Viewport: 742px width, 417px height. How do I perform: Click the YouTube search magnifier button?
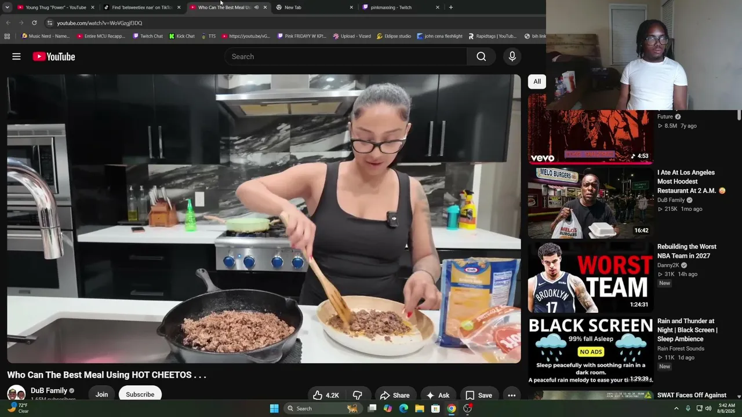481,56
